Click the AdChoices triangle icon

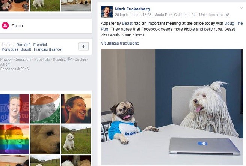(x=70, y=59)
